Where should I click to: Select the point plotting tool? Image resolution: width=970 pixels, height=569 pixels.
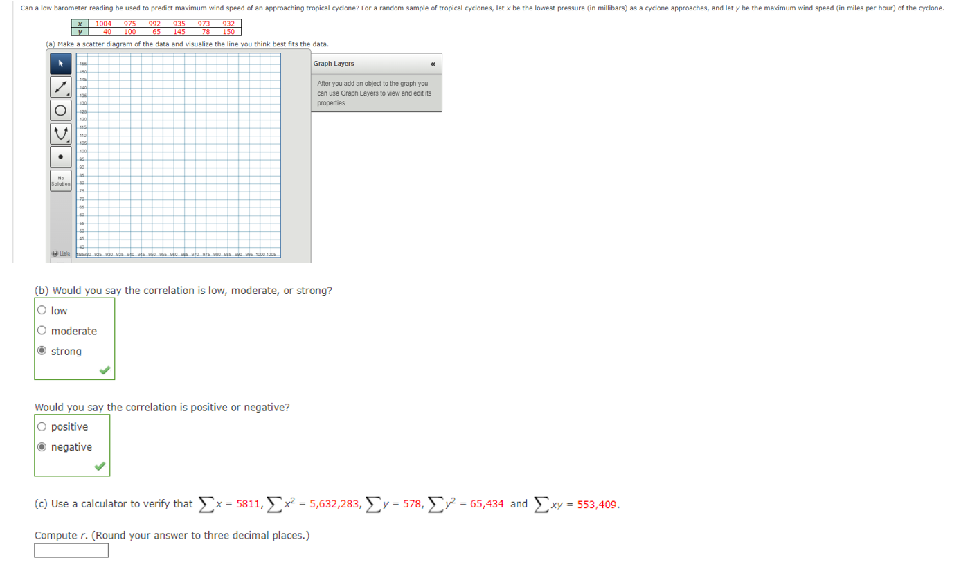(61, 156)
